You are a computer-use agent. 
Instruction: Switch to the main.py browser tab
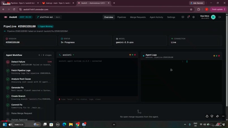[x=58, y=3]
